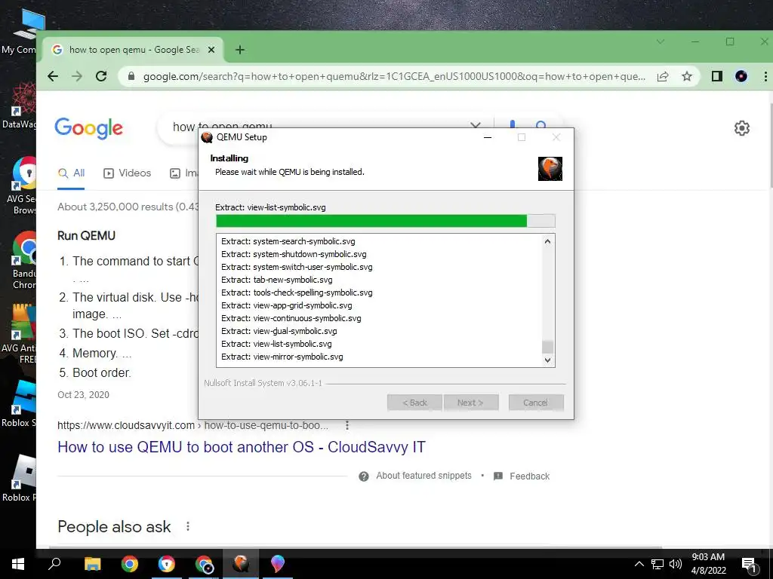
Task: Go back in Chrome using back arrow
Action: pyautogui.click(x=53, y=76)
